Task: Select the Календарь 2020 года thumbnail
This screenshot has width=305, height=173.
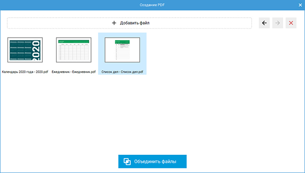Action: point(25,50)
